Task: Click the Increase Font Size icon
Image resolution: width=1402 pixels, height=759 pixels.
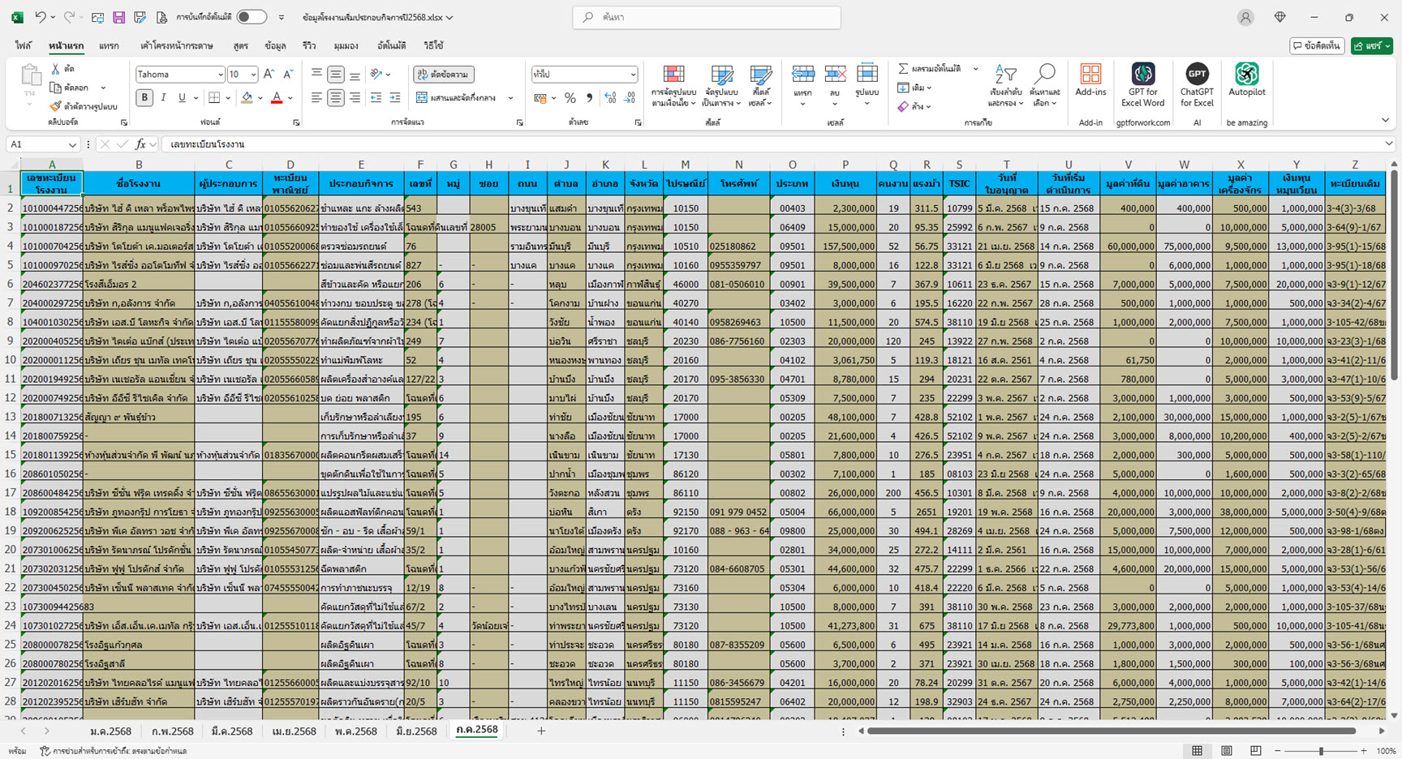Action: pyautogui.click(x=269, y=74)
